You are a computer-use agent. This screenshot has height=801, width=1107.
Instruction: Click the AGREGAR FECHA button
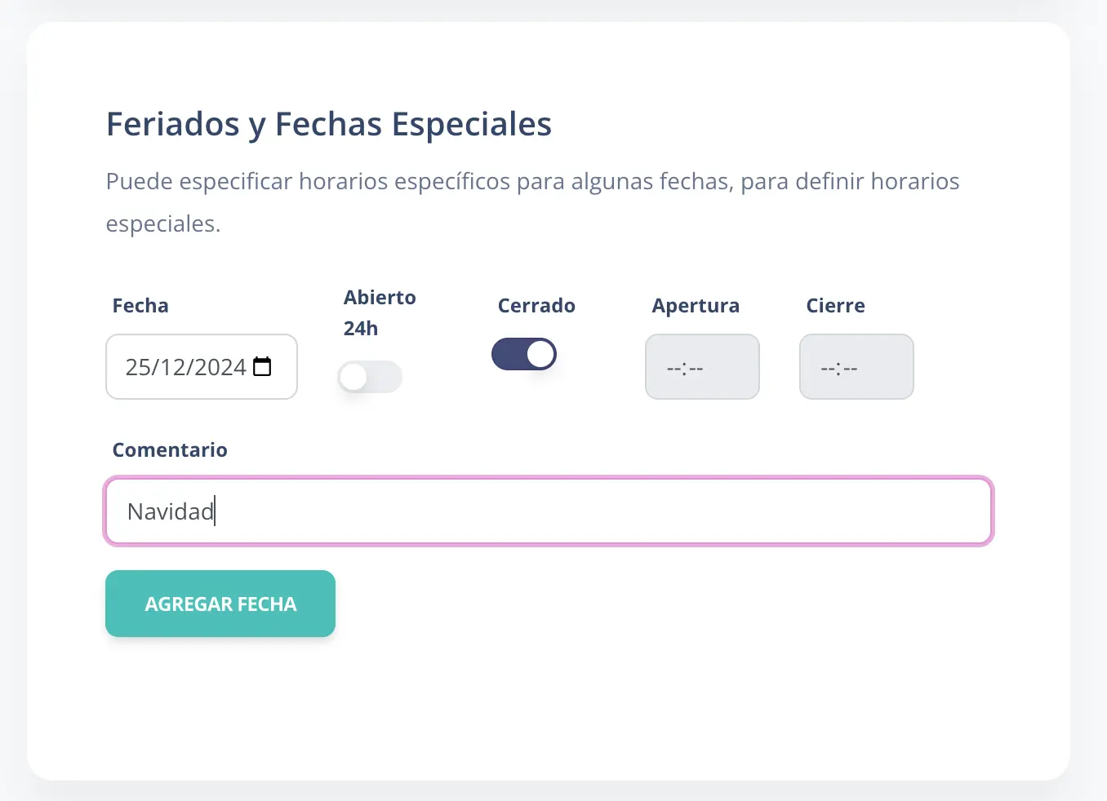click(x=220, y=604)
